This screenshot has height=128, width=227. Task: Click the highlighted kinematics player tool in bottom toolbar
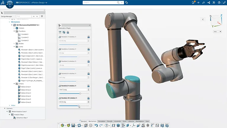click(x=123, y=125)
